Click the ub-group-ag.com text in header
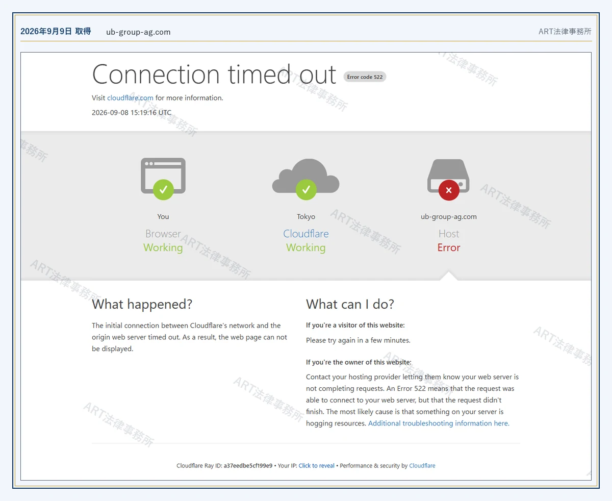 click(x=138, y=32)
